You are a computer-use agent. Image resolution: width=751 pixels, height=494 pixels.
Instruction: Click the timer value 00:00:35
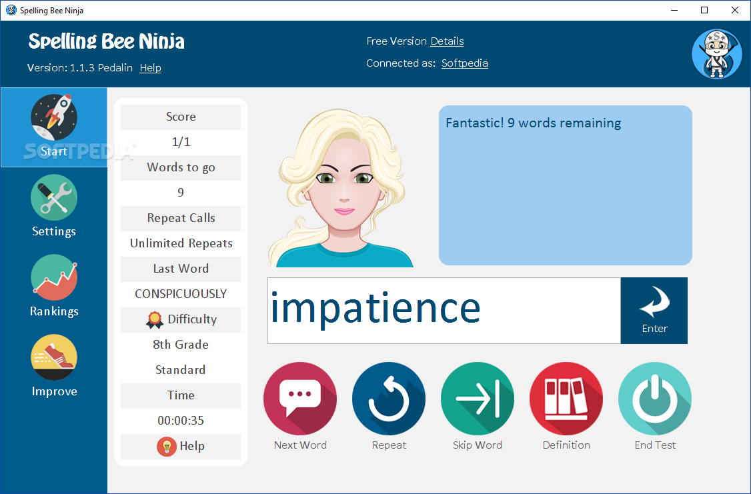pyautogui.click(x=181, y=421)
